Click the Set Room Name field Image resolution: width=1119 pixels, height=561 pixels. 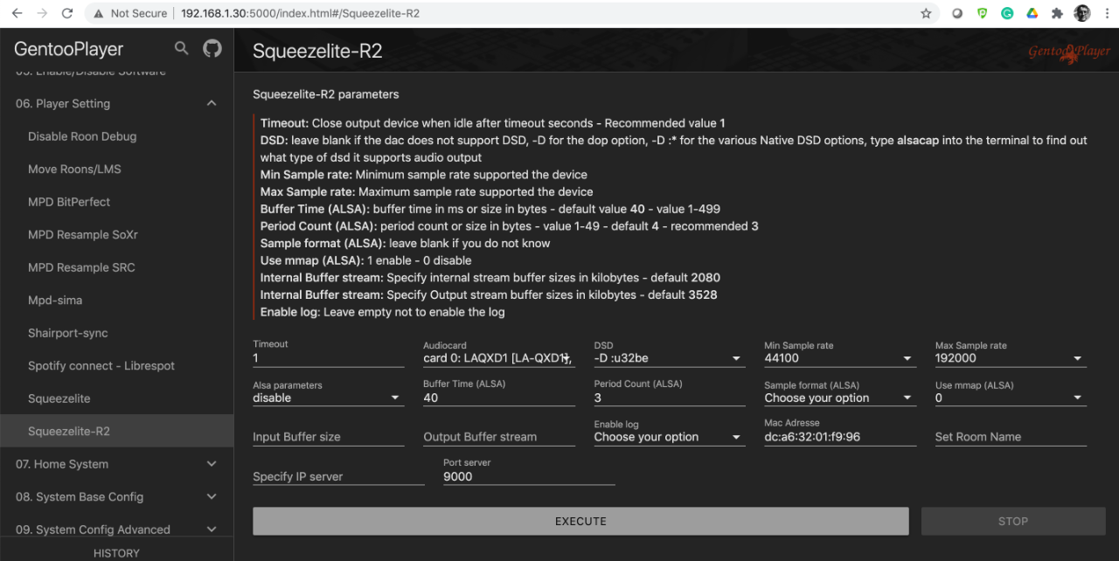point(1011,437)
